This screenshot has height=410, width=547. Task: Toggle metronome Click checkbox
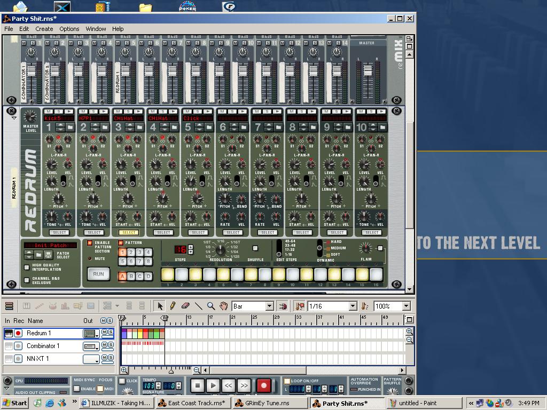coord(122,381)
